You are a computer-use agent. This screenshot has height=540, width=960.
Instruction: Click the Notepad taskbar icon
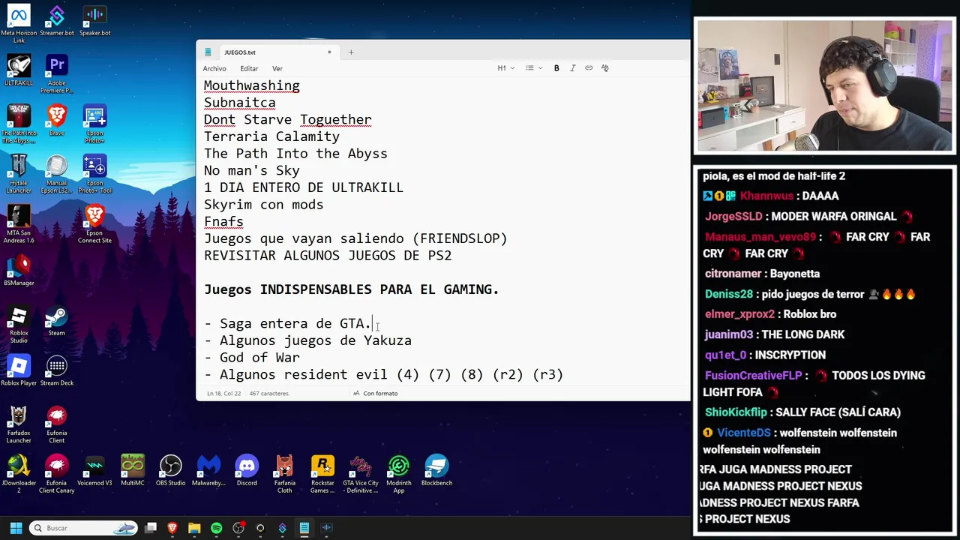point(304,528)
